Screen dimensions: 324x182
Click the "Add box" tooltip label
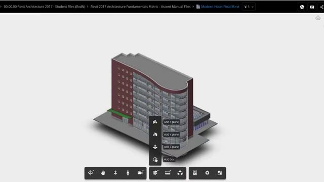(x=169, y=160)
